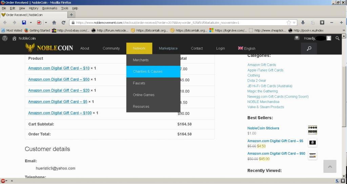The image size is (347, 184).
Task: Open the NobleCoin Stickers best seller link
Action: [263, 128]
